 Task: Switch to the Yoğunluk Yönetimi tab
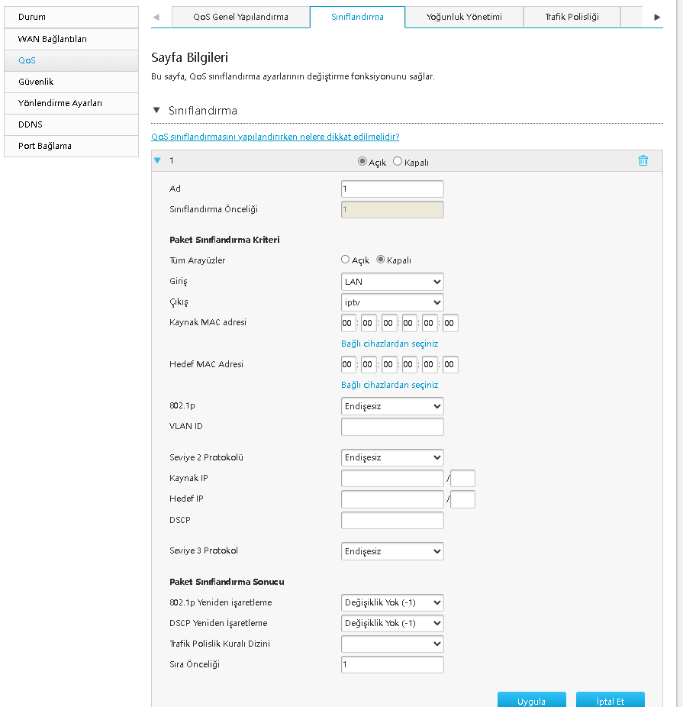[x=464, y=17]
